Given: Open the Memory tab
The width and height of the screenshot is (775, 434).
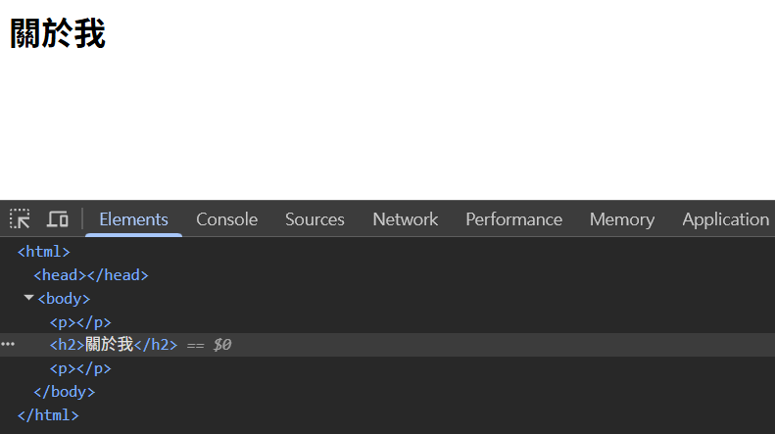Looking at the screenshot, I should click(622, 219).
